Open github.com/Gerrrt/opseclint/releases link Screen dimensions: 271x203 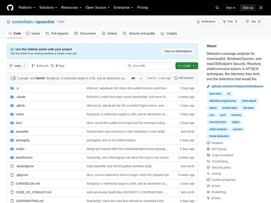tap(238, 86)
